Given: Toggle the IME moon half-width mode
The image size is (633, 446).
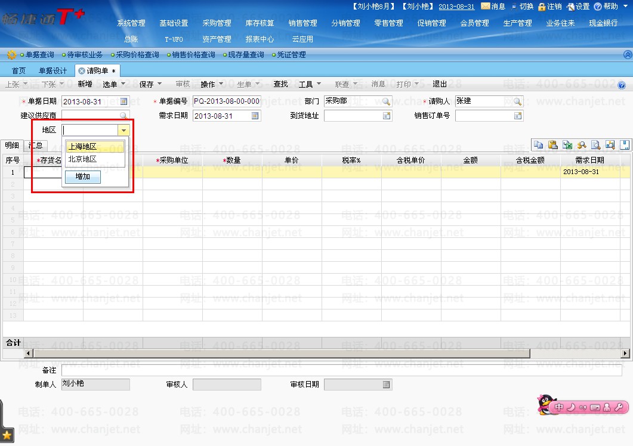Looking at the screenshot, I should [x=571, y=407].
